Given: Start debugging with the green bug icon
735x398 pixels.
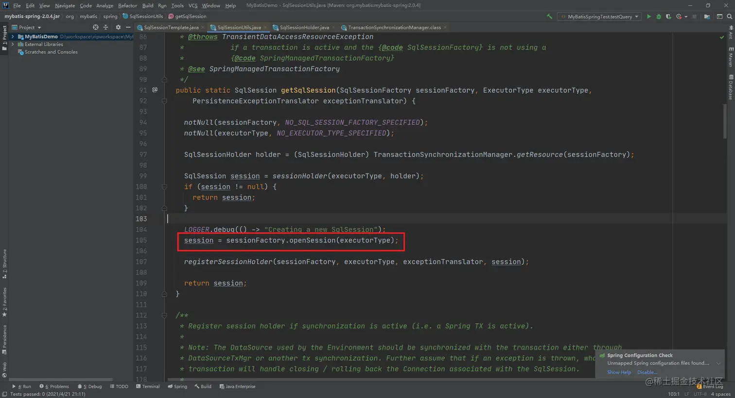Looking at the screenshot, I should tap(659, 17).
